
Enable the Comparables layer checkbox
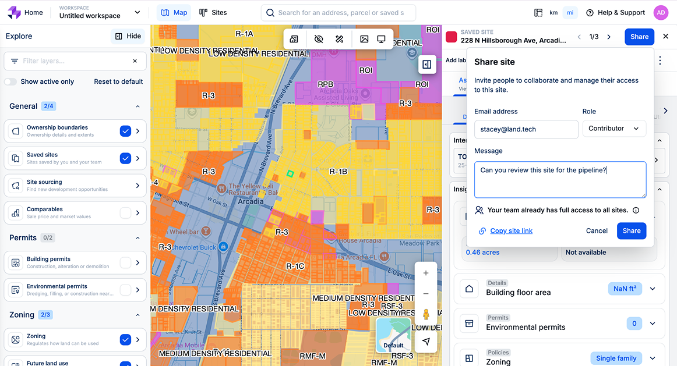pos(125,213)
